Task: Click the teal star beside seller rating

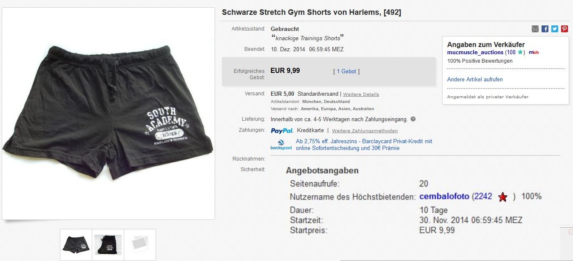Action: click(x=520, y=52)
